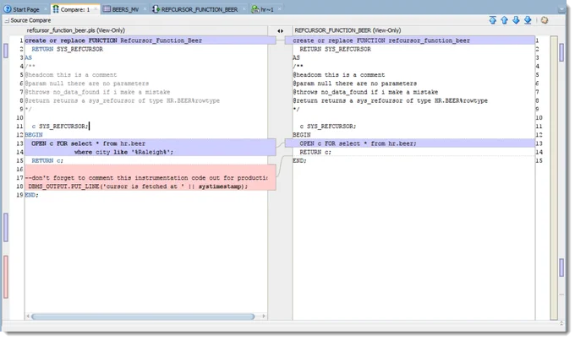Click REFCURSOR_FUNCTION_BEER (View-Only) pane header
The height and width of the screenshot is (340, 575).
pyautogui.click(x=348, y=30)
